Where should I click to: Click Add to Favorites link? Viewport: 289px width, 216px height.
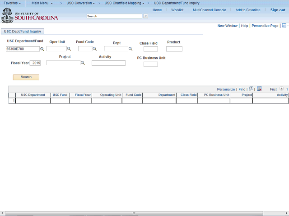pyautogui.click(x=248, y=10)
